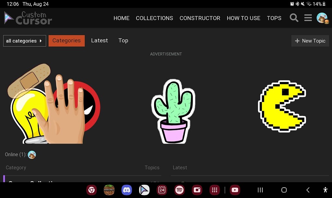Switch to the Latest tab
Screen dimensions: 332x198
click(99, 41)
